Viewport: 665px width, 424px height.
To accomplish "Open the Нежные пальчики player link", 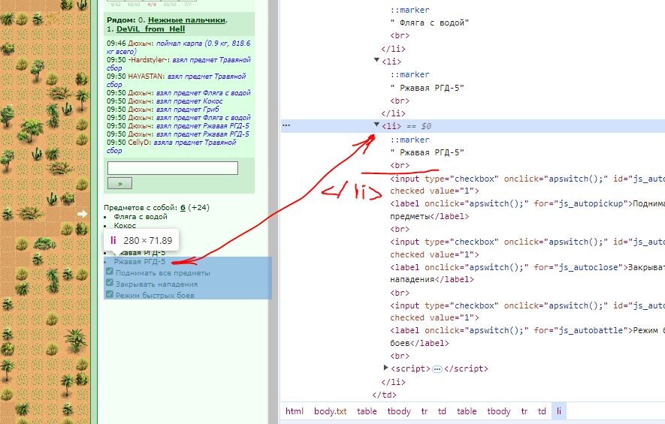I will pos(186,20).
